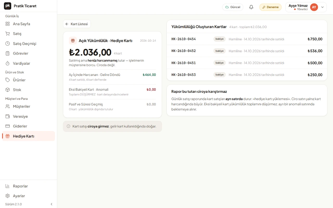Image resolution: width=333 pixels, height=208 pixels.
Task: Click the Müşteriler people icon
Action: click(8, 107)
